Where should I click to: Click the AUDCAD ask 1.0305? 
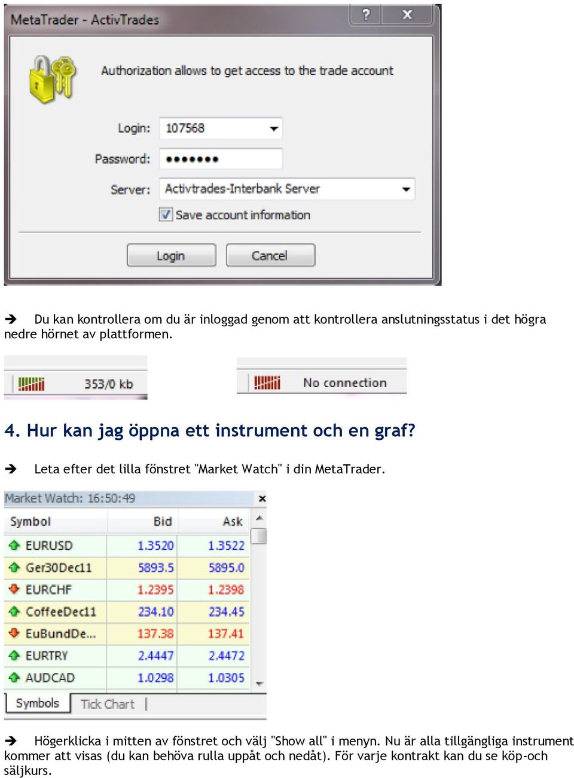pos(226,678)
